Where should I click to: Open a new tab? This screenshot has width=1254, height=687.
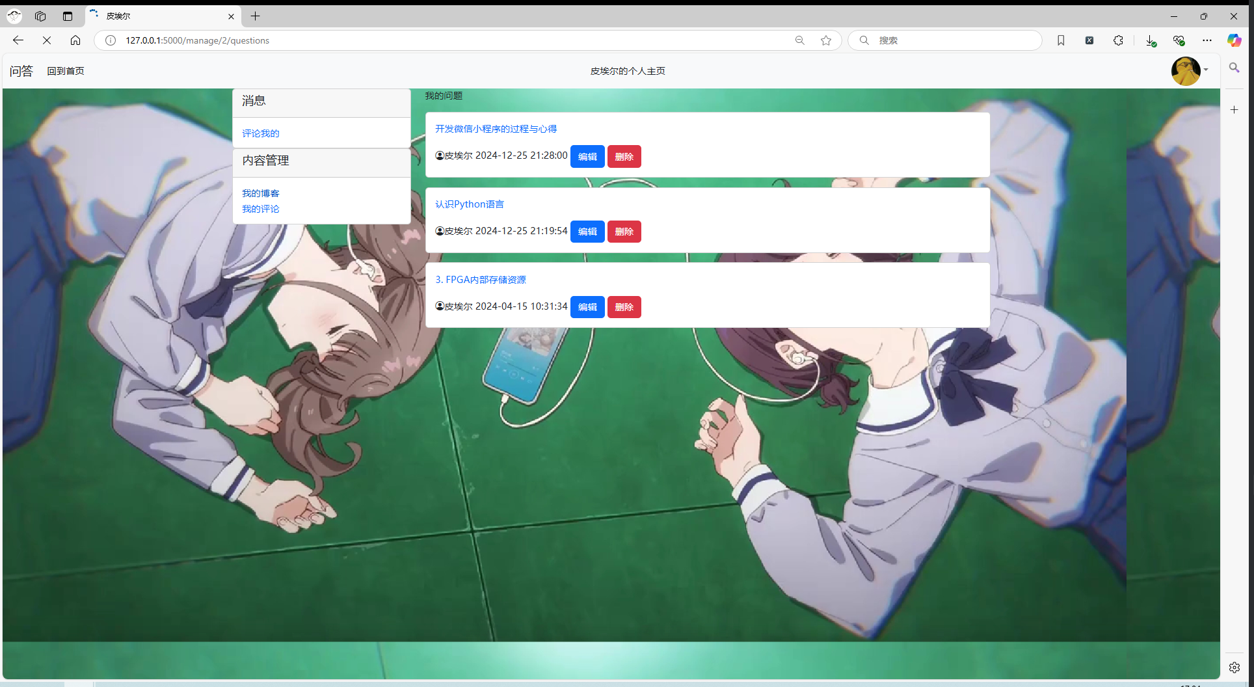[256, 16]
